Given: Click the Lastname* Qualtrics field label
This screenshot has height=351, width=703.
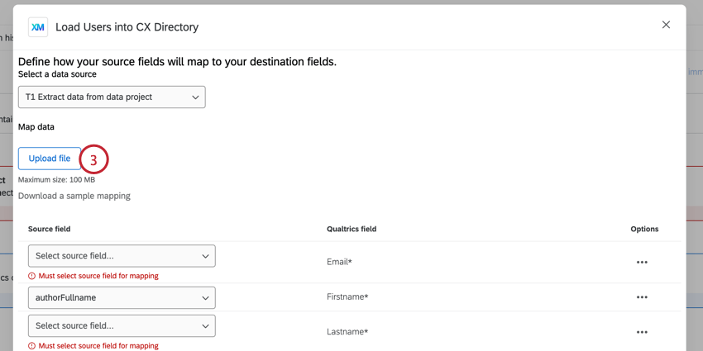Looking at the screenshot, I should 347,332.
